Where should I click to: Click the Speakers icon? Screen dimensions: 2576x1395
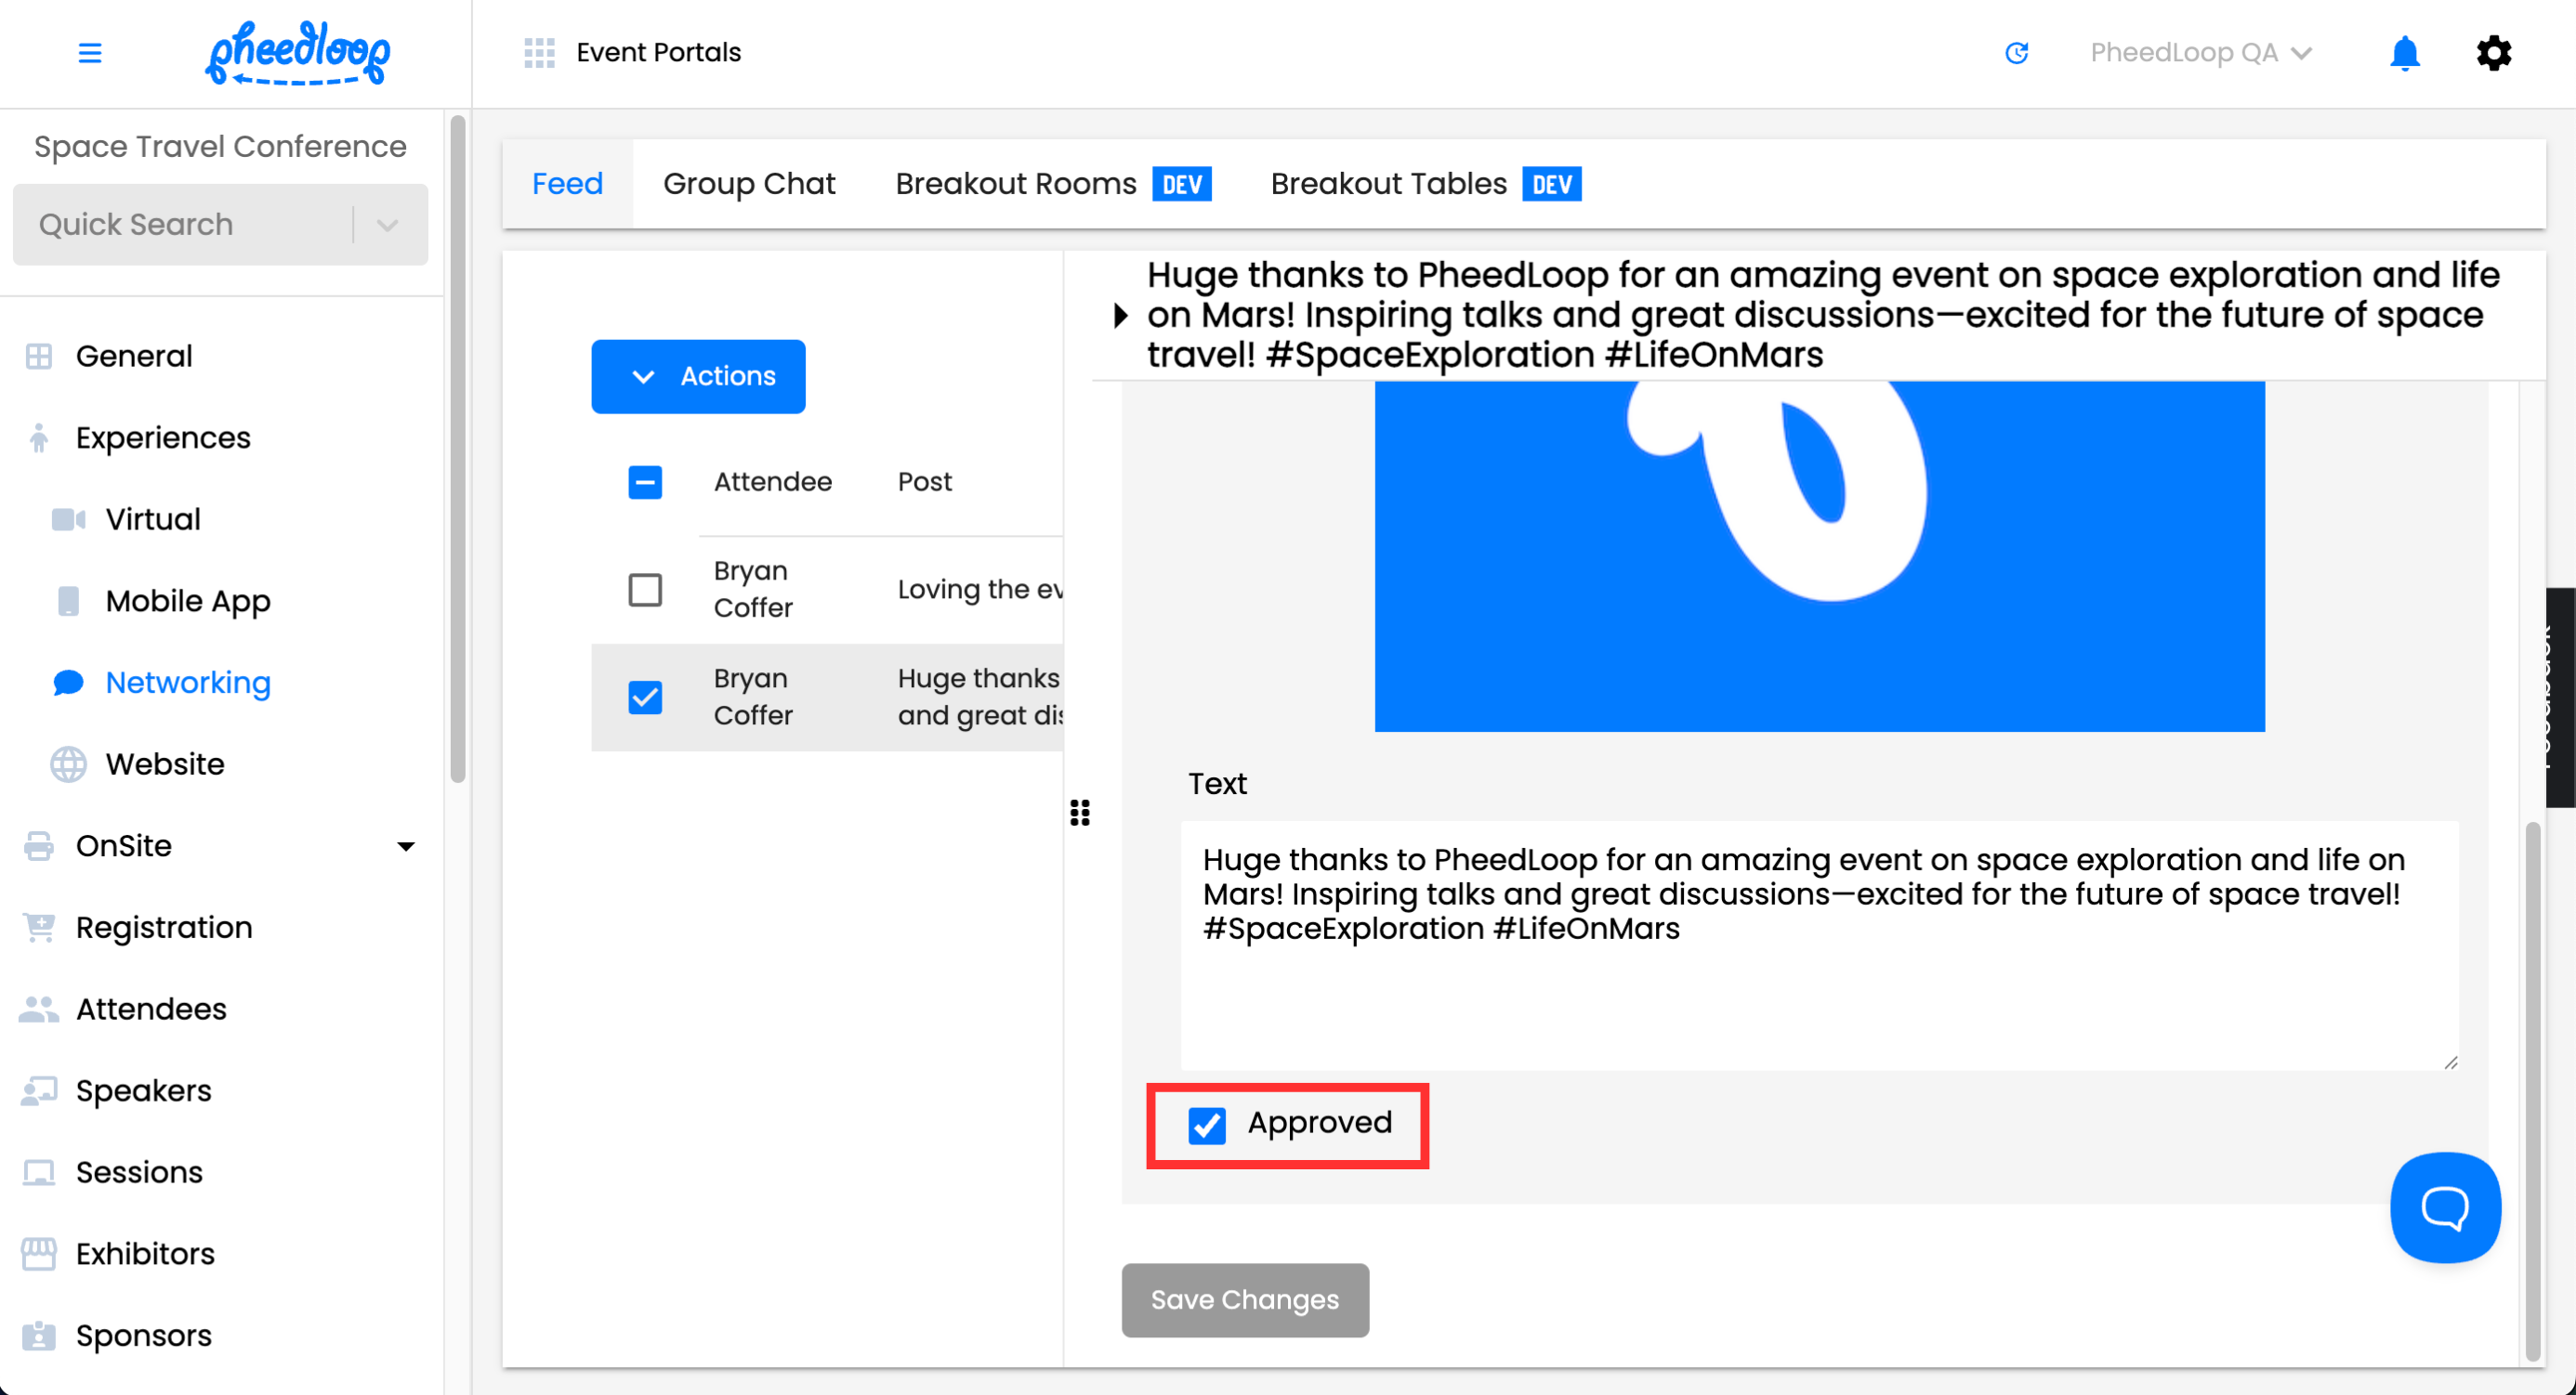click(x=39, y=1091)
